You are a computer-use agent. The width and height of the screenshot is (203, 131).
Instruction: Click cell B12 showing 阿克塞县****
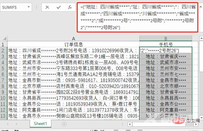[166, 110]
